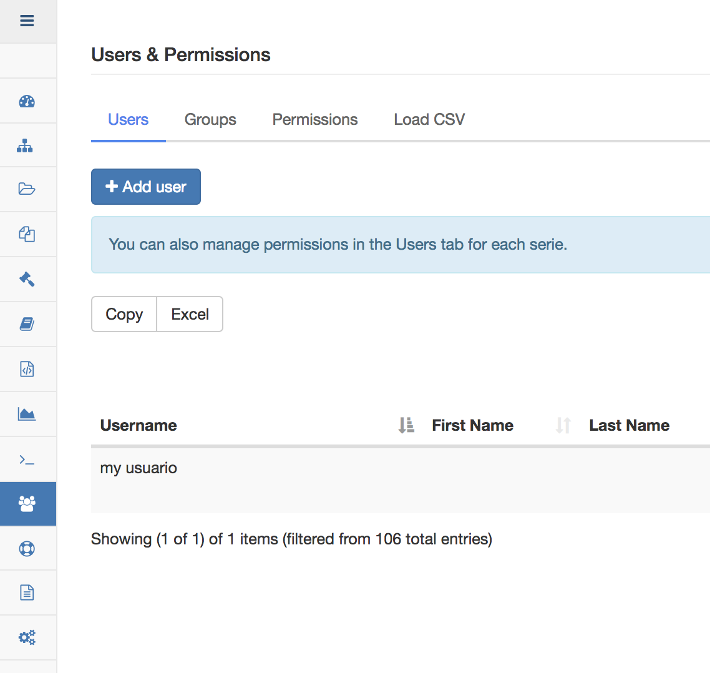Click the Copy button

tap(124, 314)
